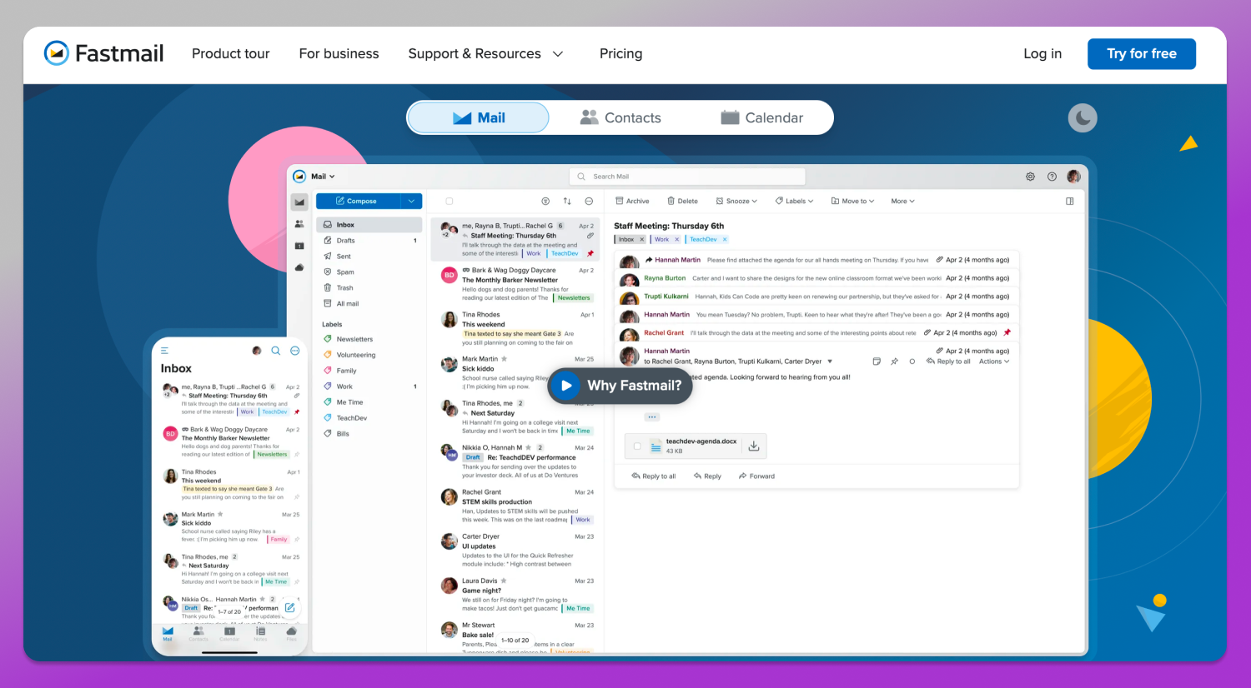Click the Try for free button
This screenshot has width=1251, height=688.
[1142, 54]
